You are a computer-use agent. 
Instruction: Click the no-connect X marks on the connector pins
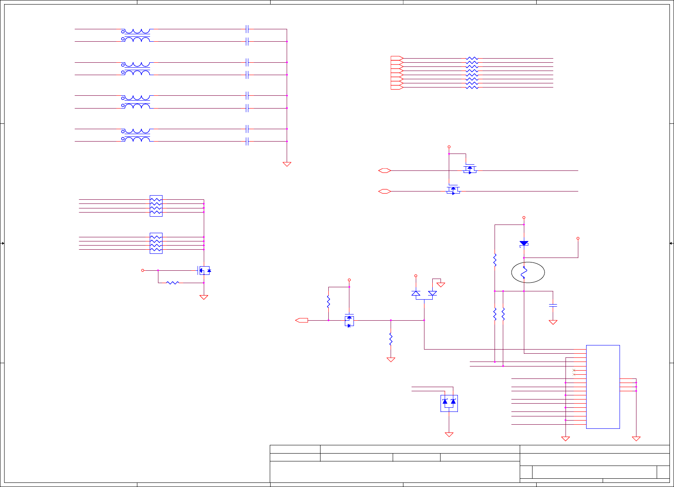click(x=574, y=372)
